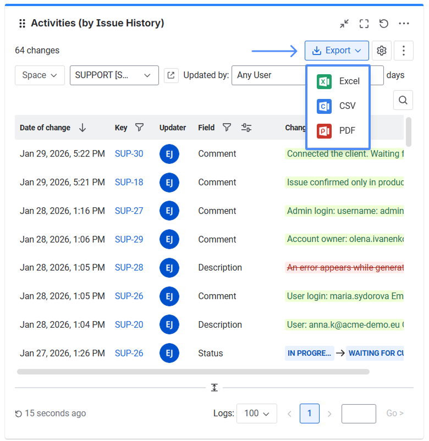429x441 pixels.
Task: Open project in new window icon
Action: (x=171, y=75)
